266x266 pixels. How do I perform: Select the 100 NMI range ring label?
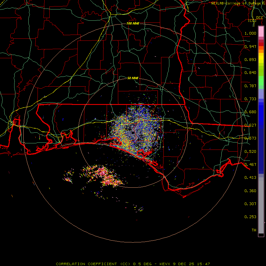tap(133, 23)
